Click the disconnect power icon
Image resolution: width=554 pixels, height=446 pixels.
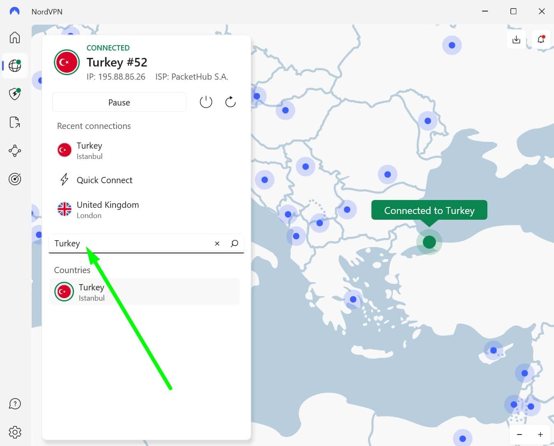pyautogui.click(x=206, y=102)
